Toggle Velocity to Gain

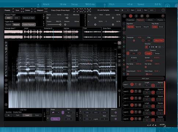[29, 18]
